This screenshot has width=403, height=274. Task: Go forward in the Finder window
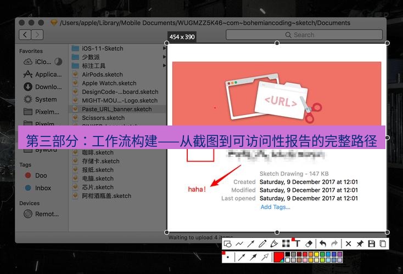(37, 35)
